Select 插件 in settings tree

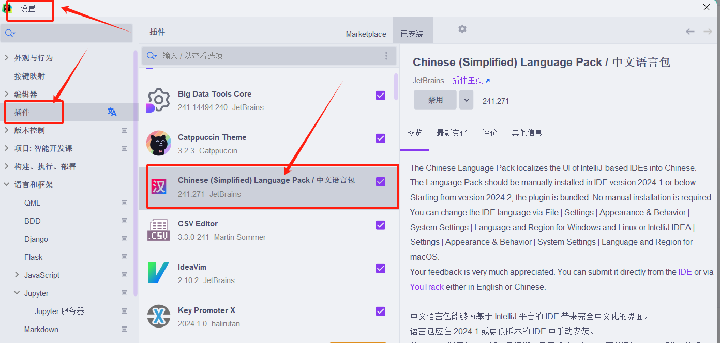click(22, 112)
